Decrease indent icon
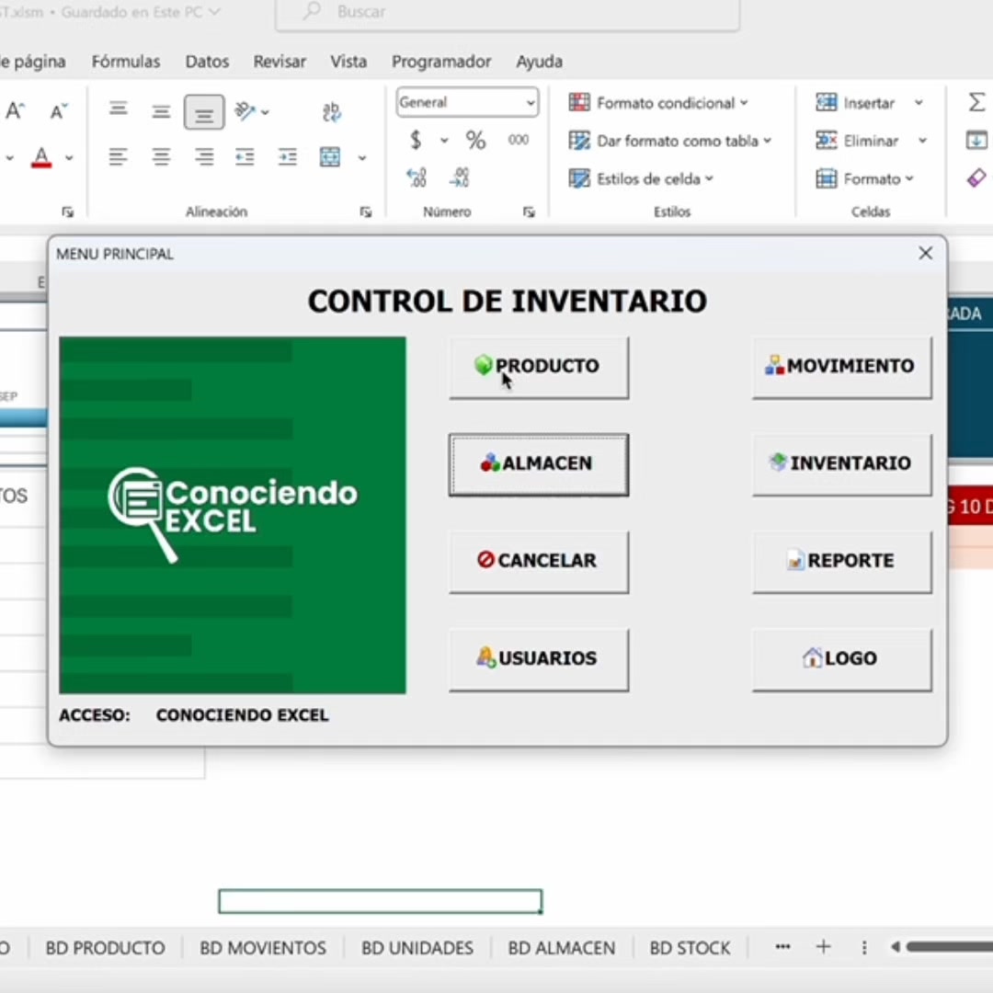 (x=245, y=156)
